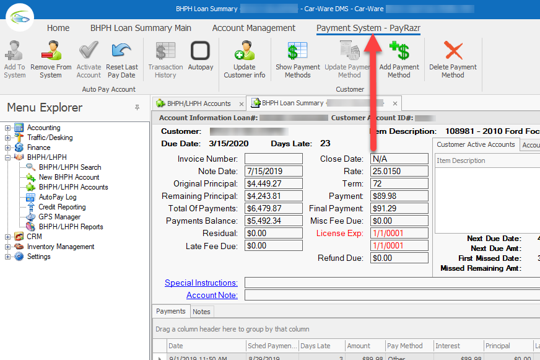The width and height of the screenshot is (540, 360).
Task: Click the Account Note link
Action: click(212, 295)
